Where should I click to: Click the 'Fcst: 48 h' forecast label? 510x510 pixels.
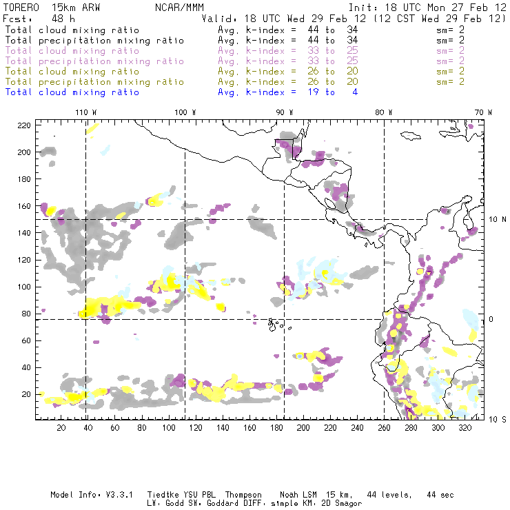click(x=39, y=19)
